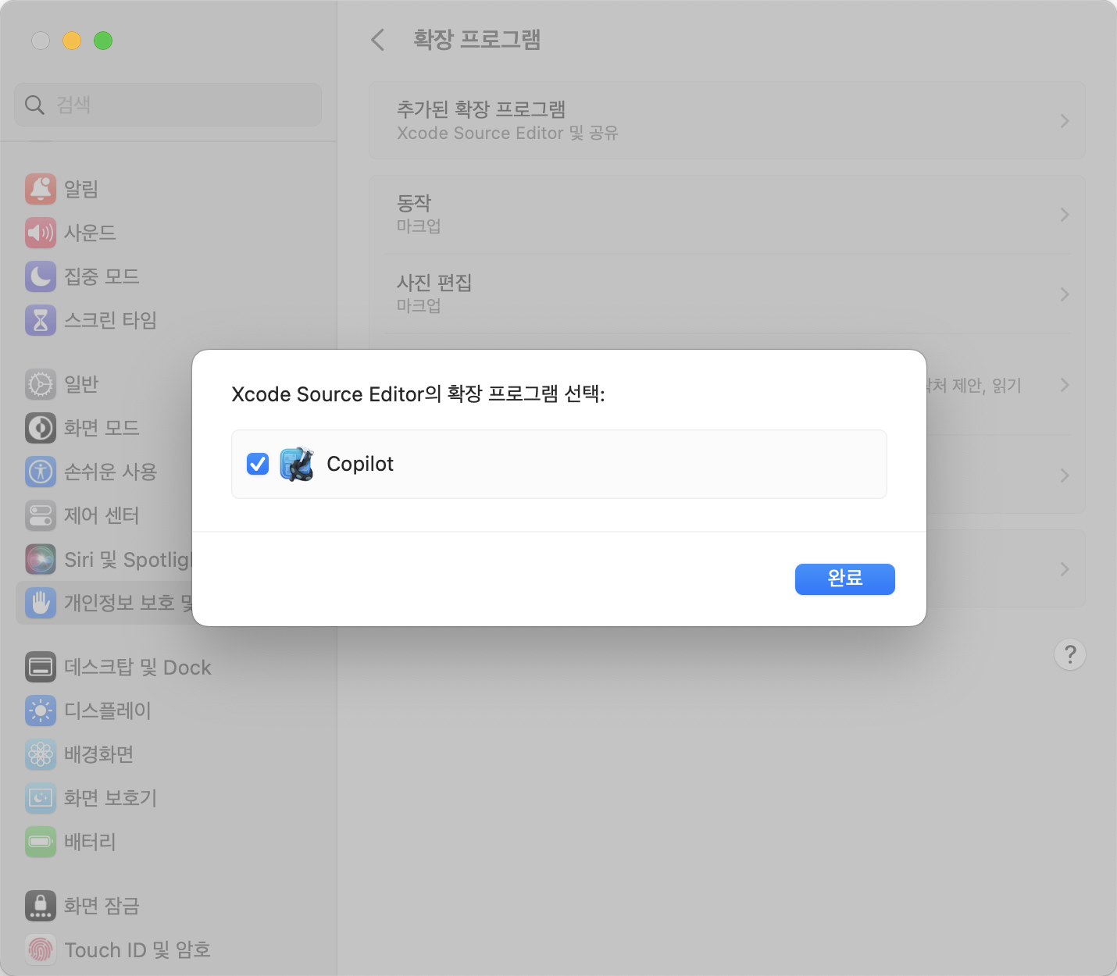1117x976 pixels.
Task: Open the 추가된 확장 프로그램 entry
Action: [727, 121]
